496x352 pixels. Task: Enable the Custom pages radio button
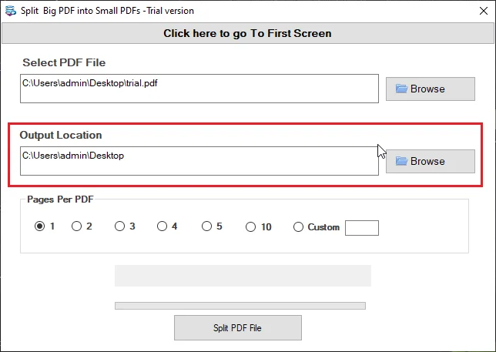[x=299, y=227]
